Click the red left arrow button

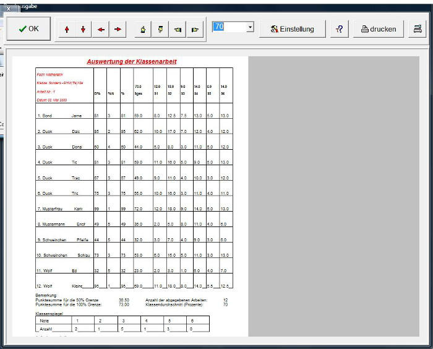(100, 29)
